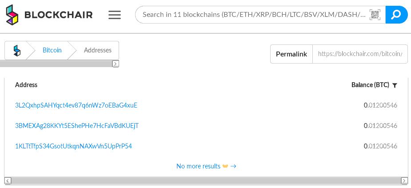
Task: Open address 3L2QxhpSAHYqct4ev87q6nWz7oEBaG4xuE
Action: 76,105
